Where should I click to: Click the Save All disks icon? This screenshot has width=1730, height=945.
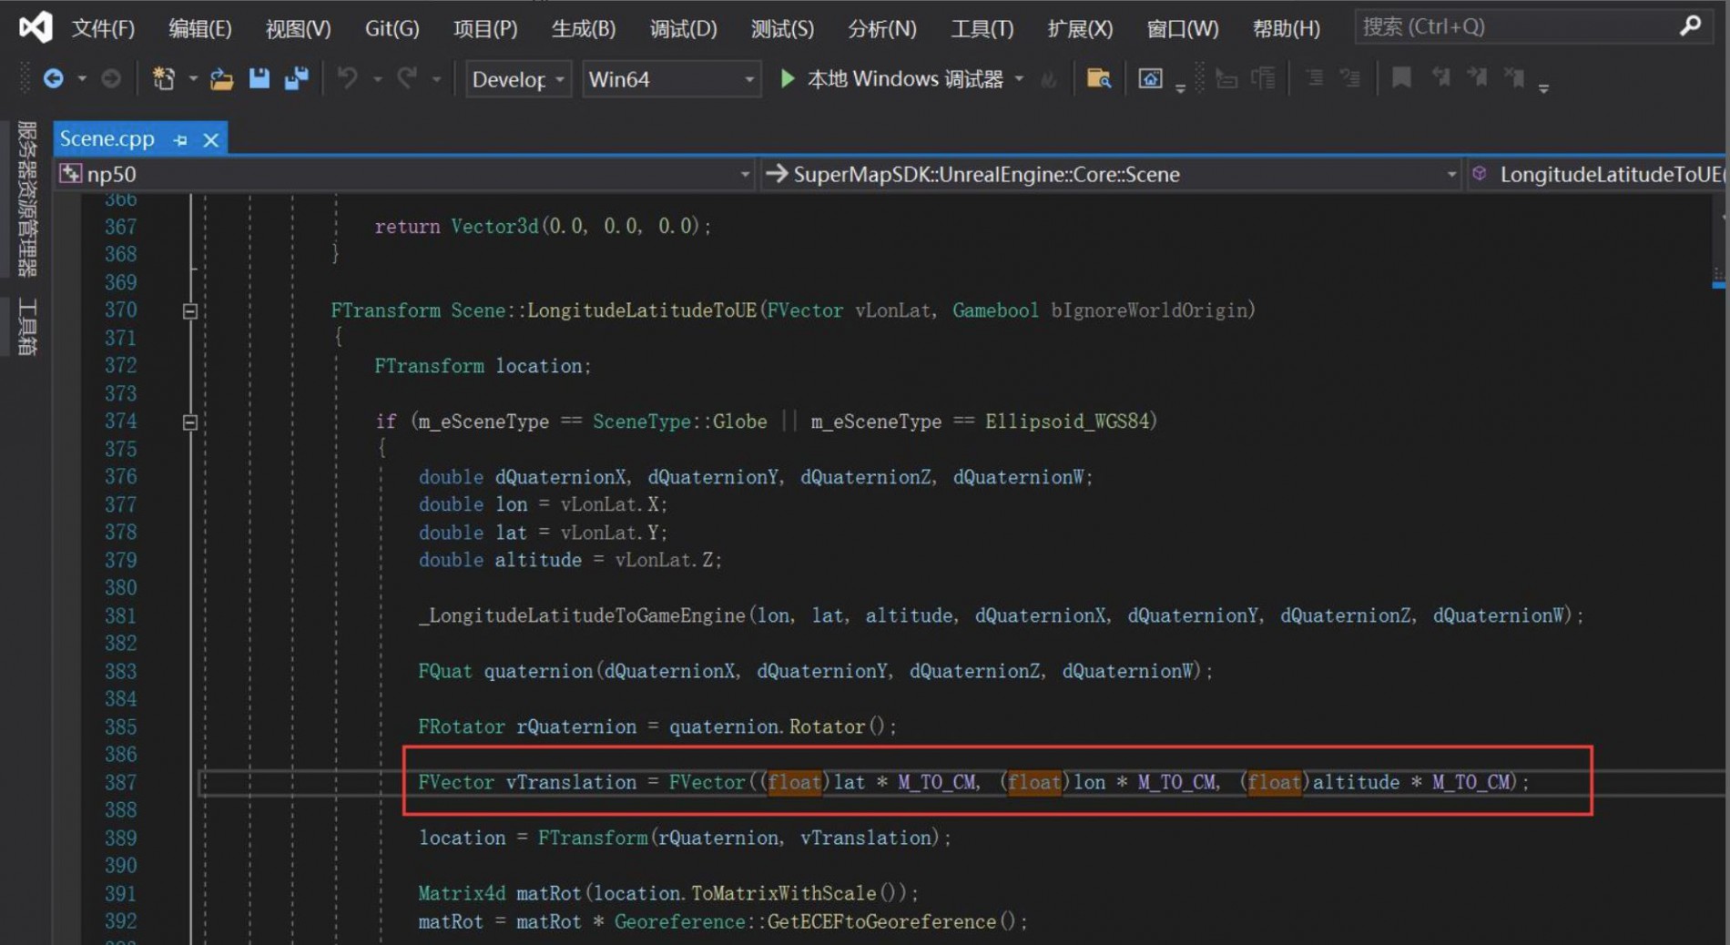click(297, 79)
